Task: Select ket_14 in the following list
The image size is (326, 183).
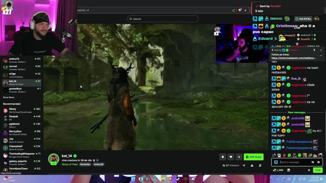Action: [22, 83]
